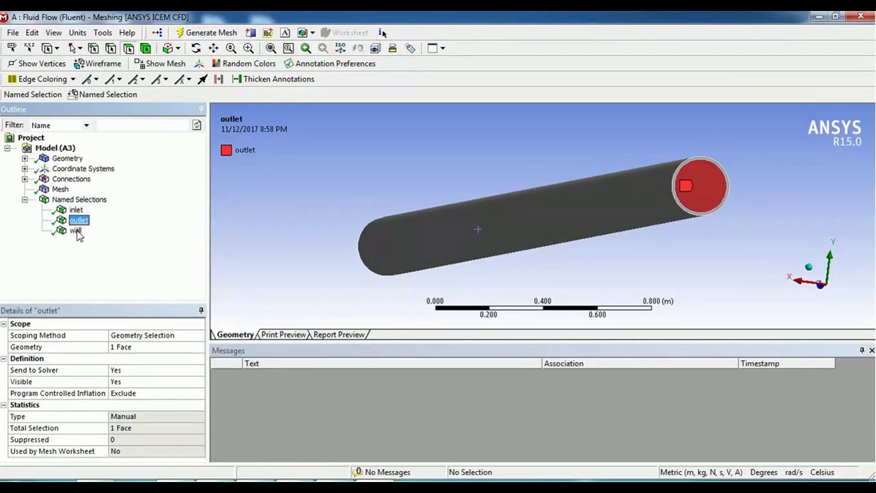Open the Select Mode dropdown arrow
Viewport: 876px width, 493px height.
(79, 49)
